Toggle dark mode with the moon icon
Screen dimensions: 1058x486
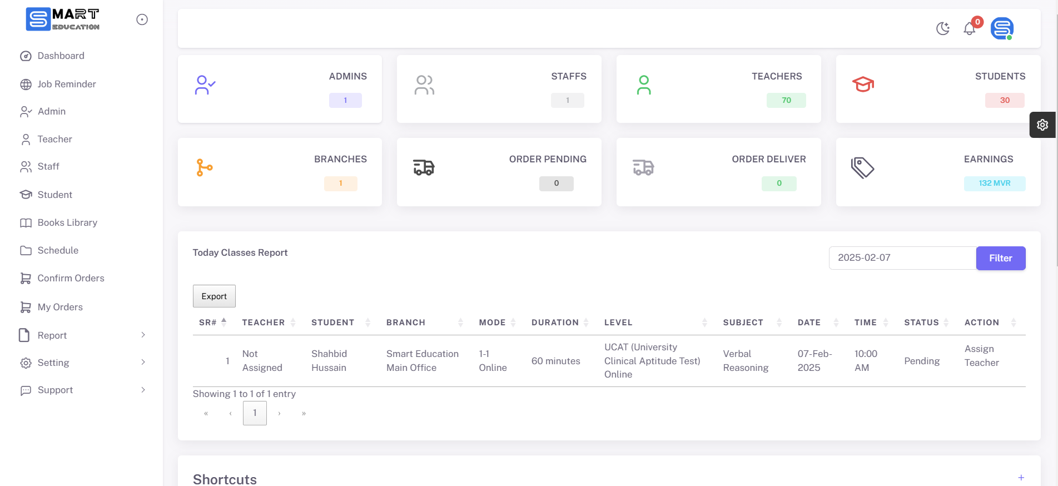pyautogui.click(x=942, y=28)
